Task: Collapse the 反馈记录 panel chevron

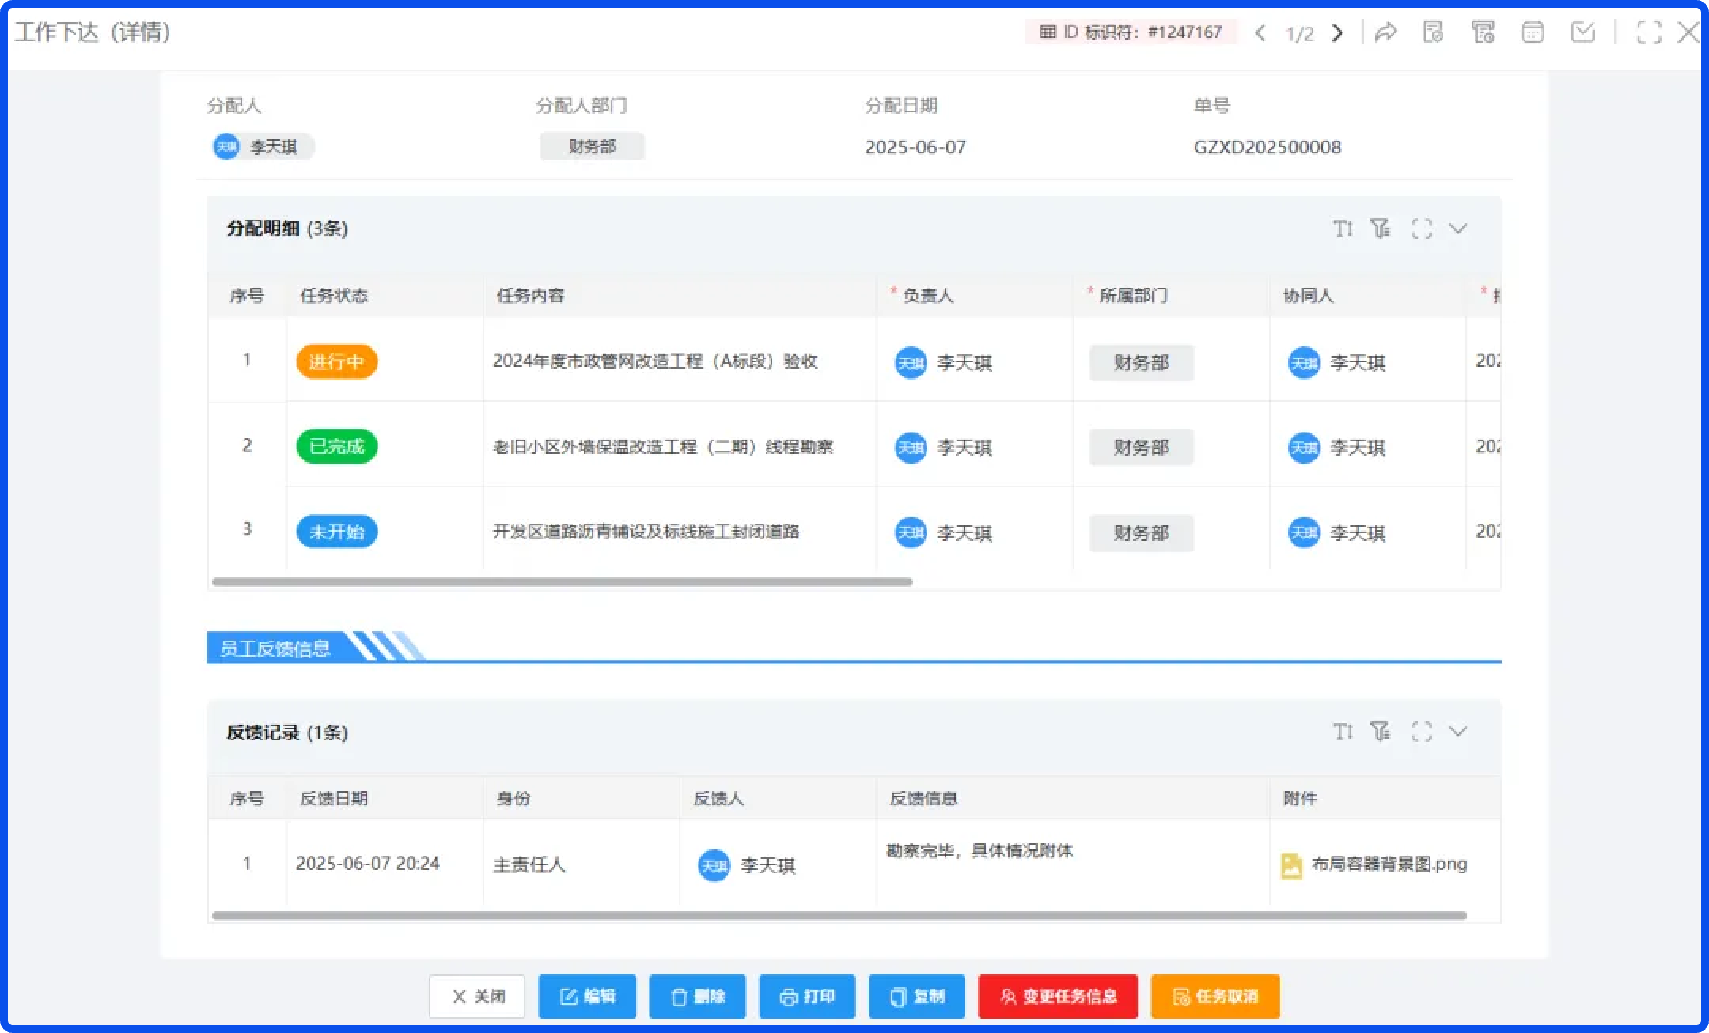Action: 1458,732
